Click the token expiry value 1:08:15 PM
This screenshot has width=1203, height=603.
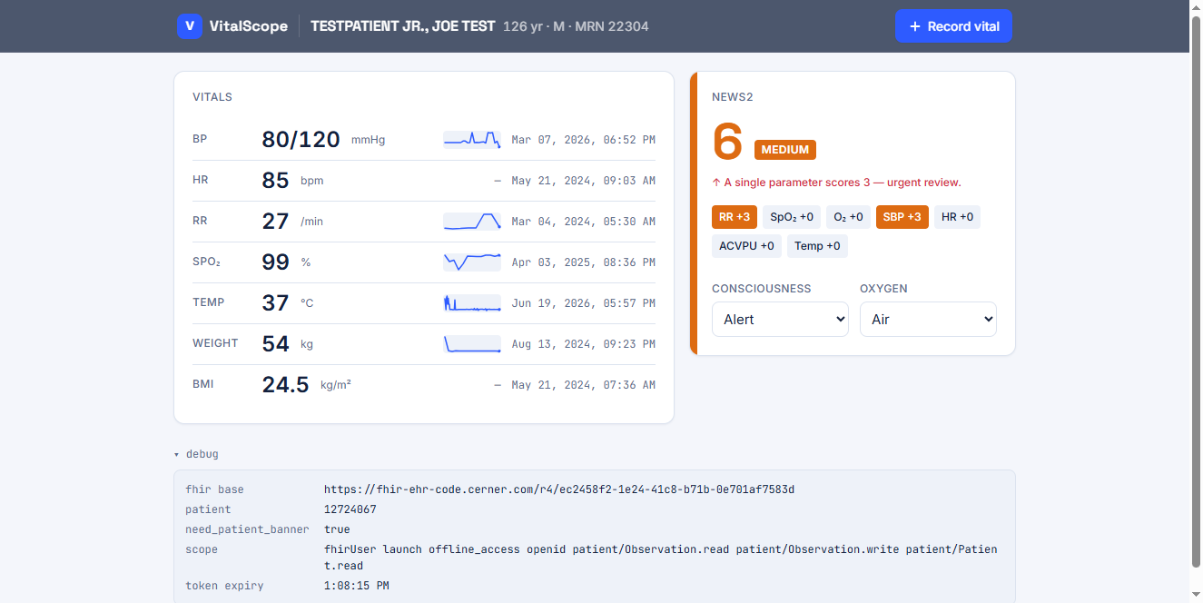[357, 586]
